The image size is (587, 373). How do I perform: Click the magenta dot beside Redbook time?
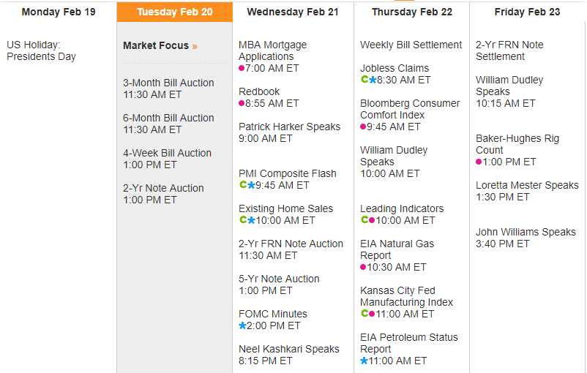(x=242, y=104)
